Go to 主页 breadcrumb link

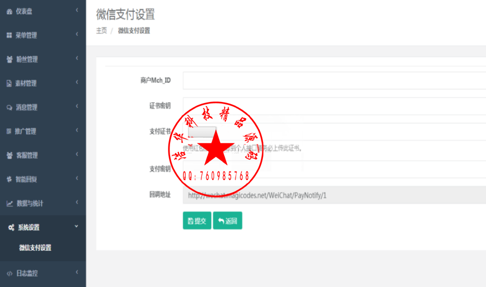[102, 31]
